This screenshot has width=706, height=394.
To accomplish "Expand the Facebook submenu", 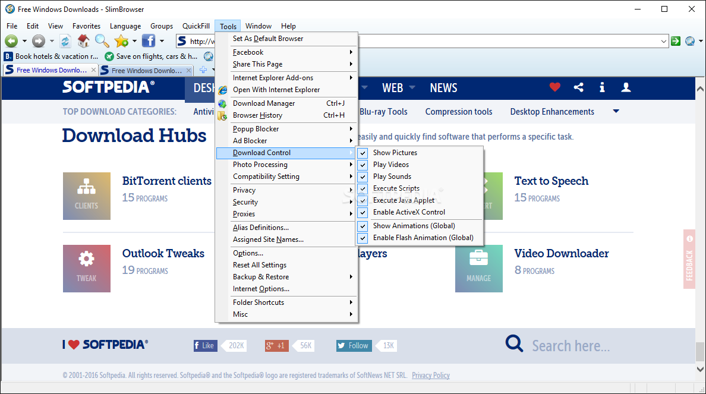I will [x=287, y=52].
